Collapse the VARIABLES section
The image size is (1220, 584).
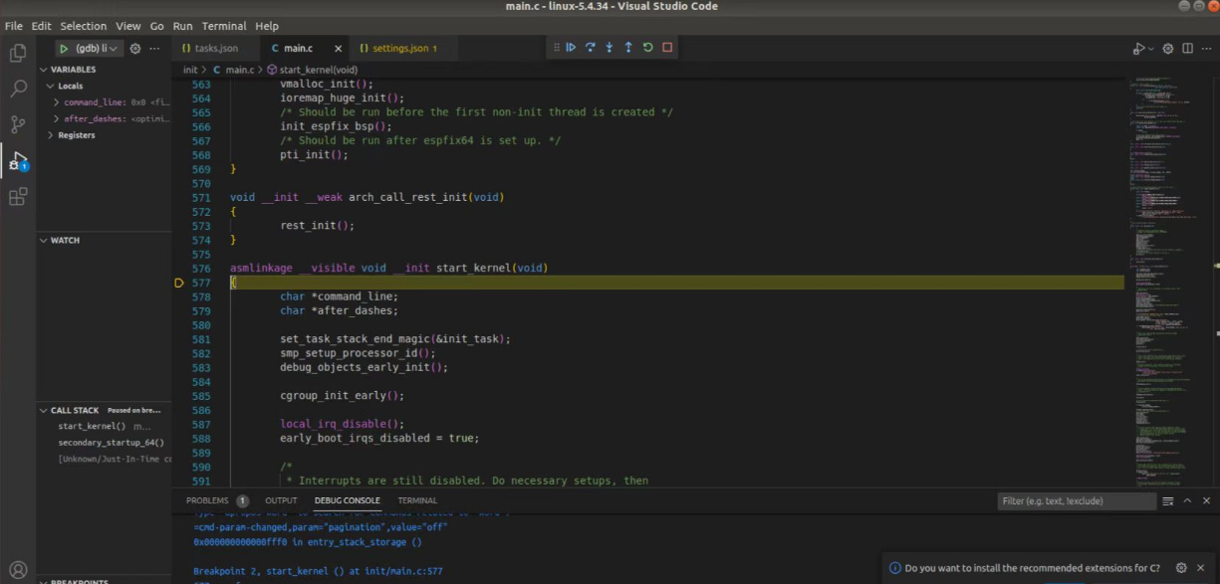[x=45, y=70]
